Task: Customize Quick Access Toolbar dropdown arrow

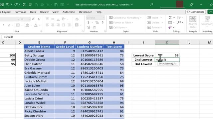Action: coord(68,5)
